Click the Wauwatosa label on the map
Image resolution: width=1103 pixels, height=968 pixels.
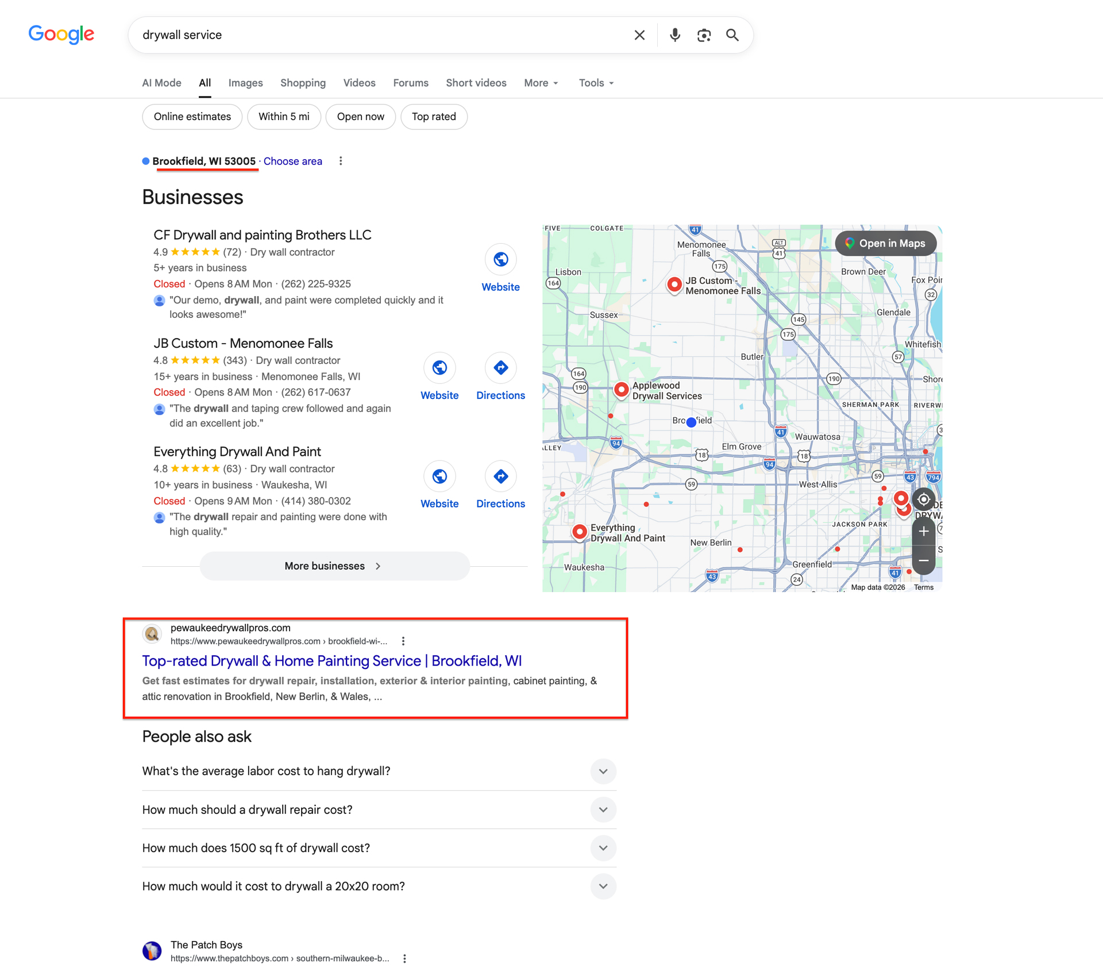coord(817,437)
